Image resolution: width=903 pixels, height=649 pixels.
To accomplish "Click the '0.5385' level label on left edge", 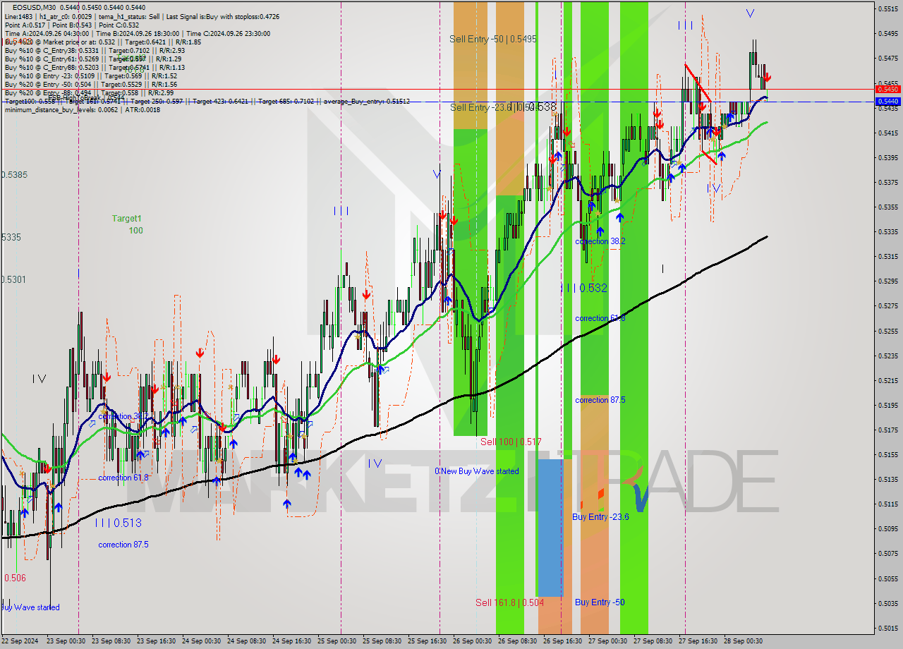I will (x=14, y=174).
